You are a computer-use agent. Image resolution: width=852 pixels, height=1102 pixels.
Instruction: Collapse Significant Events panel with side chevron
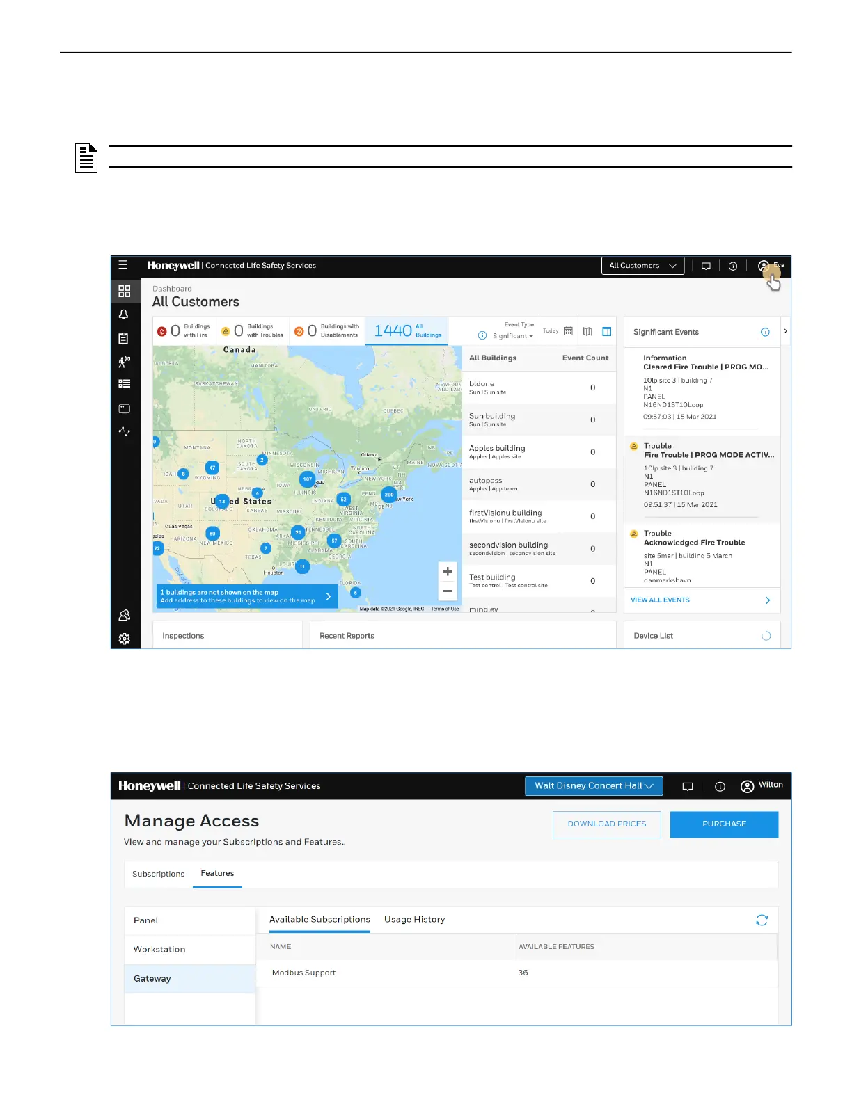coord(786,331)
